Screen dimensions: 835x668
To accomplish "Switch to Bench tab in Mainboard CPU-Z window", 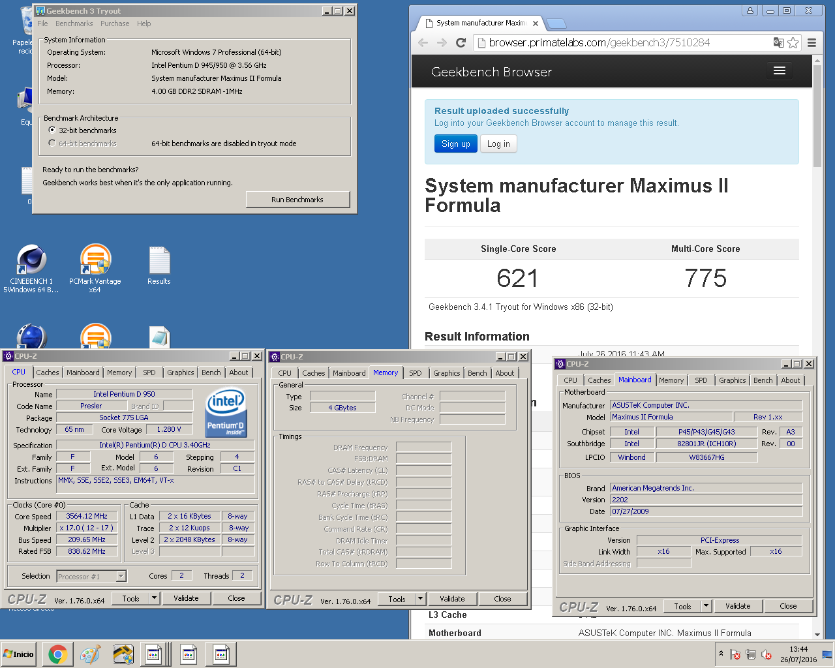I will coord(763,380).
